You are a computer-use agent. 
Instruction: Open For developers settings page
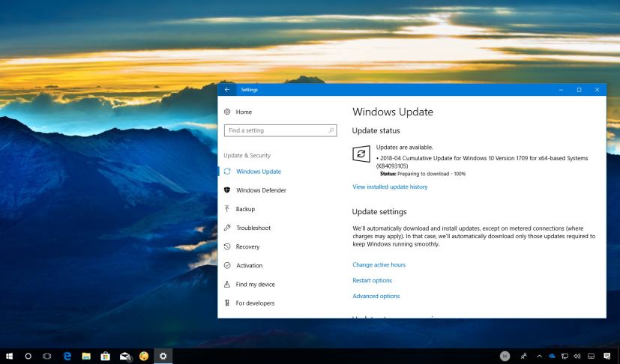click(255, 303)
